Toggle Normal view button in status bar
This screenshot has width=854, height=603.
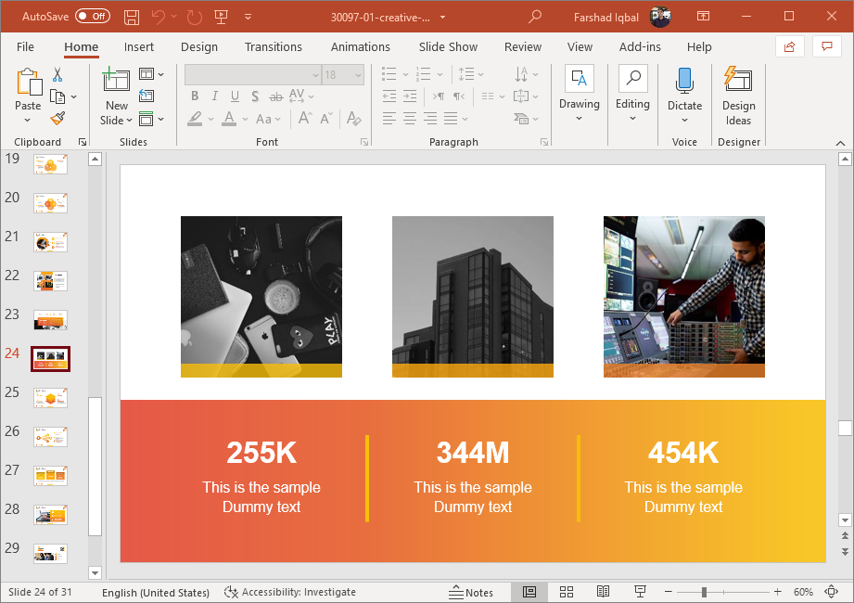click(x=529, y=592)
